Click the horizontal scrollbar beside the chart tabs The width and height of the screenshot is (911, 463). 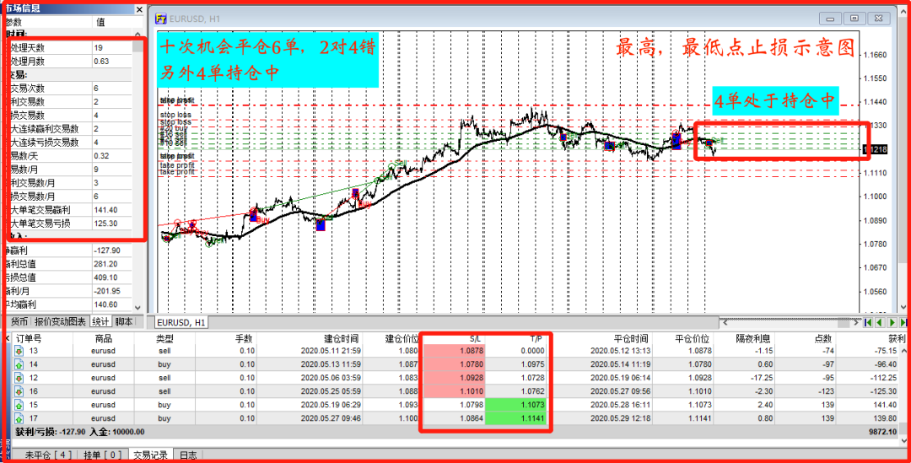coord(790,322)
